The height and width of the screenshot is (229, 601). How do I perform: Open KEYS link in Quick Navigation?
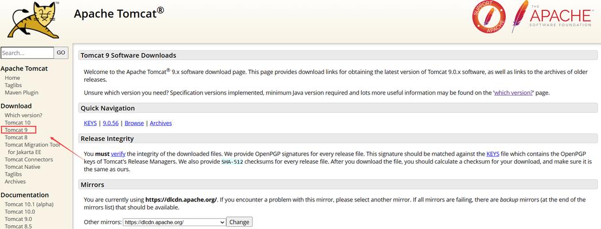pos(90,123)
